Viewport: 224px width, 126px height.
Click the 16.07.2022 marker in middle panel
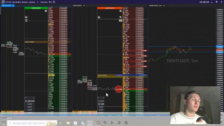(x=102, y=75)
